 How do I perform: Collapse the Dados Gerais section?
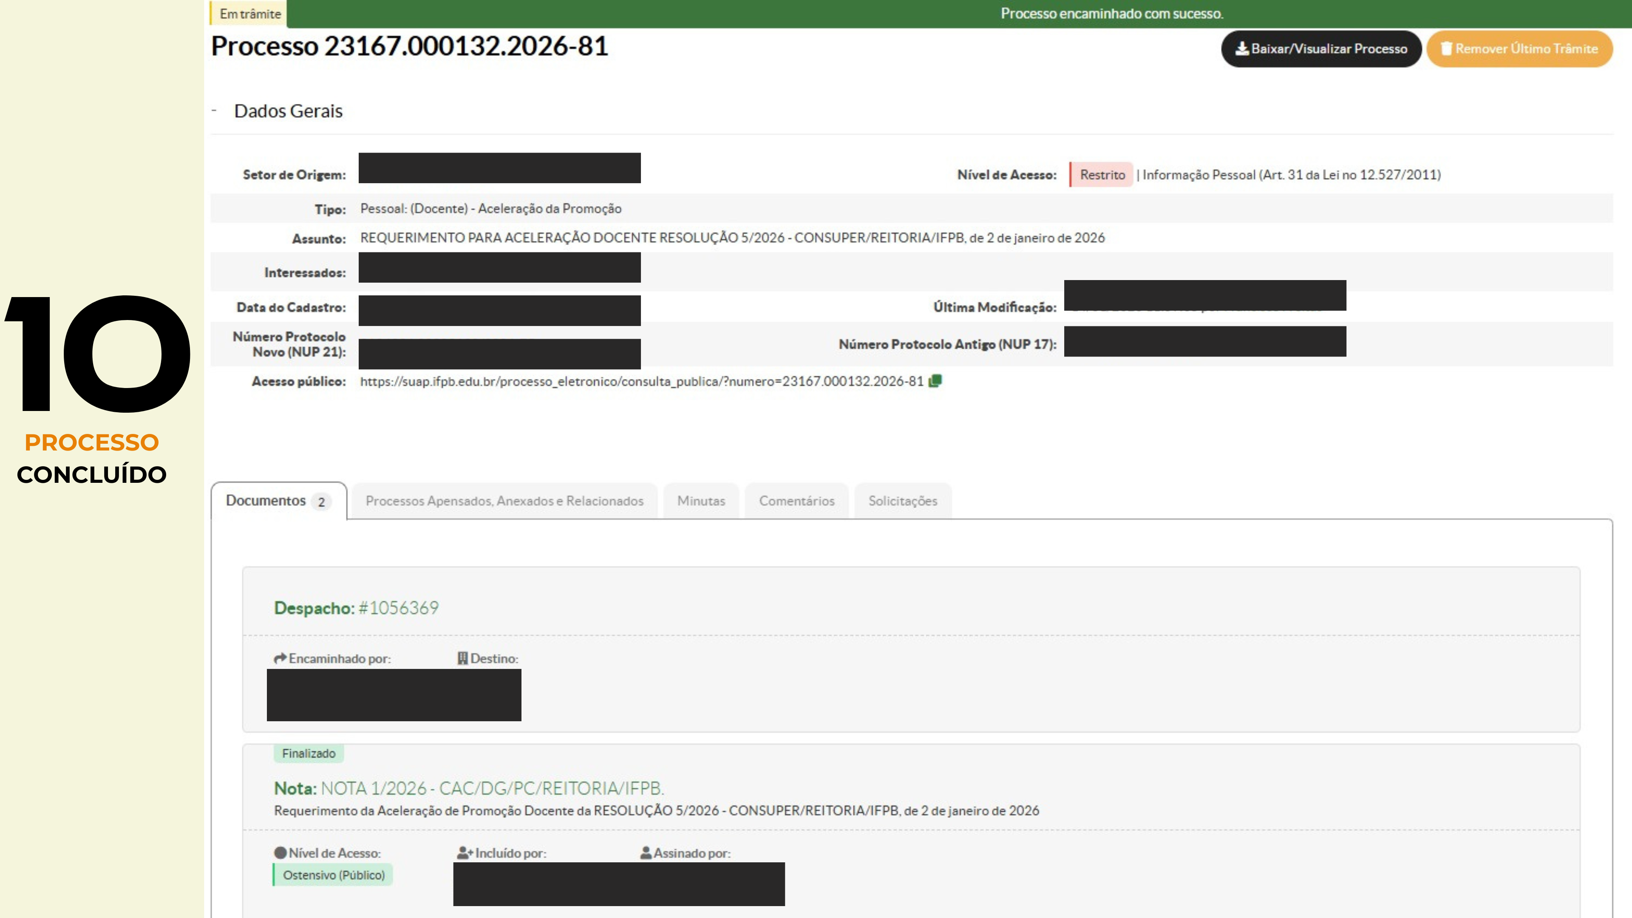click(x=215, y=110)
